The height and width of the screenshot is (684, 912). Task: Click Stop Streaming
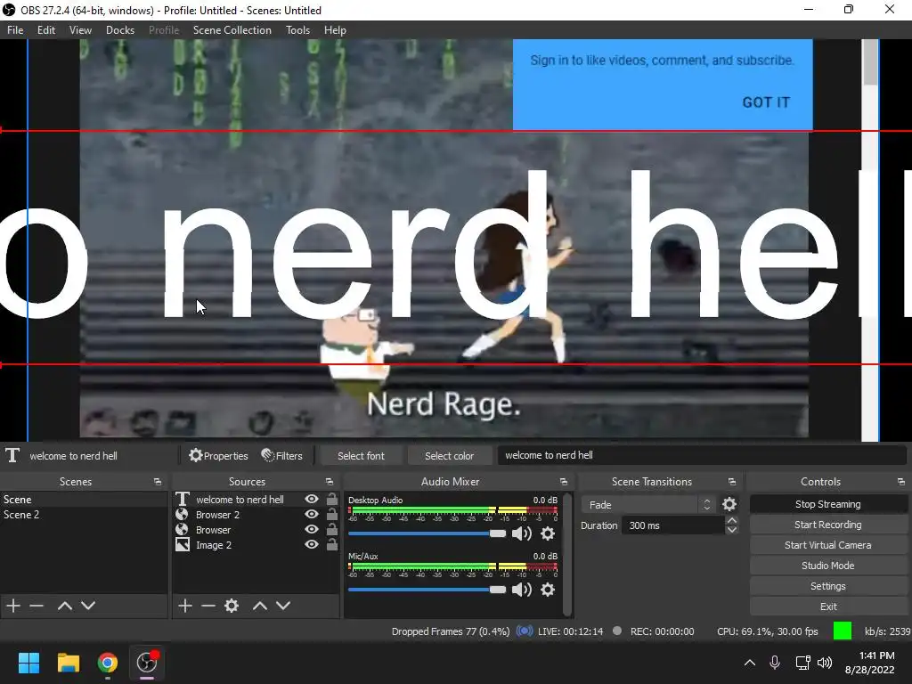827,504
